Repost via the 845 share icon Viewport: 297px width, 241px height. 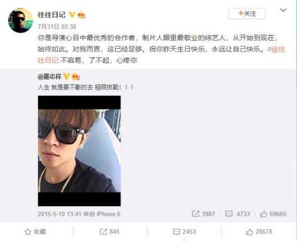coord(109,232)
